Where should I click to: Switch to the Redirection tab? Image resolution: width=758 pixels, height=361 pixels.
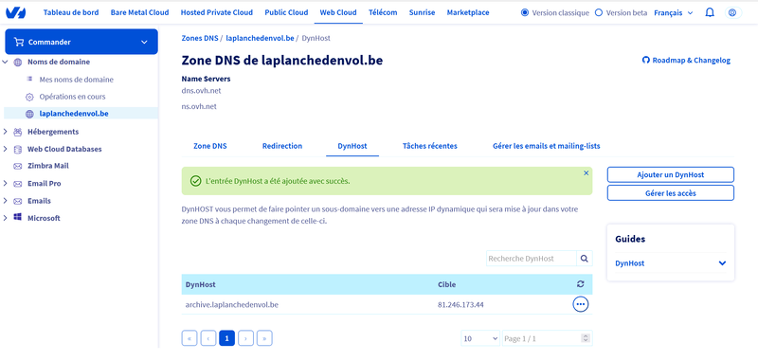[x=282, y=146]
